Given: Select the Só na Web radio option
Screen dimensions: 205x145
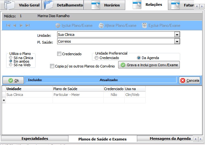Looking at the screenshot, I should click(x=11, y=65).
